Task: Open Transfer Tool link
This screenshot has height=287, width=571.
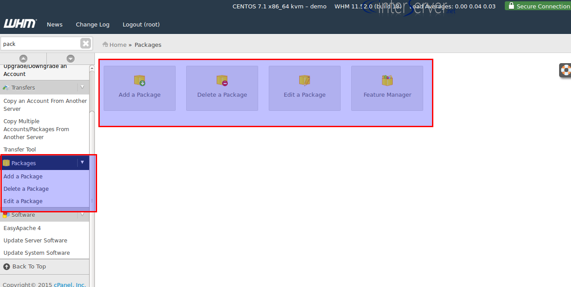Action: coord(20,149)
